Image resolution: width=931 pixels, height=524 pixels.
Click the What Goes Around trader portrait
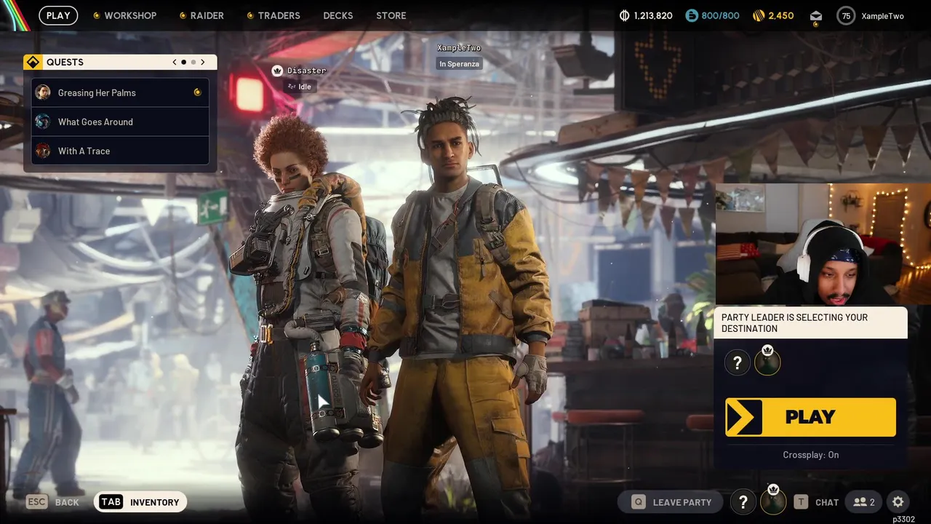coord(43,122)
